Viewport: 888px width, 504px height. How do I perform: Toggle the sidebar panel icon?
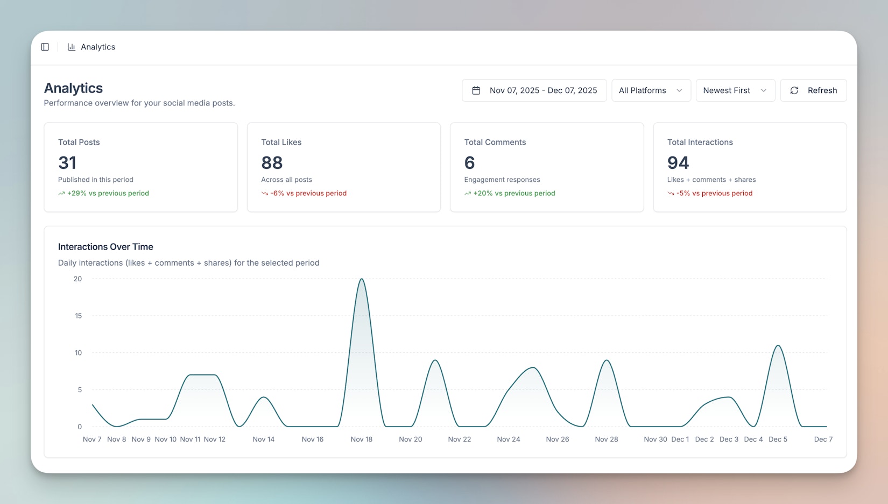(x=45, y=47)
